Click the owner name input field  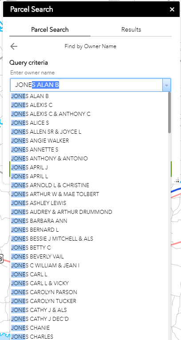[87, 85]
